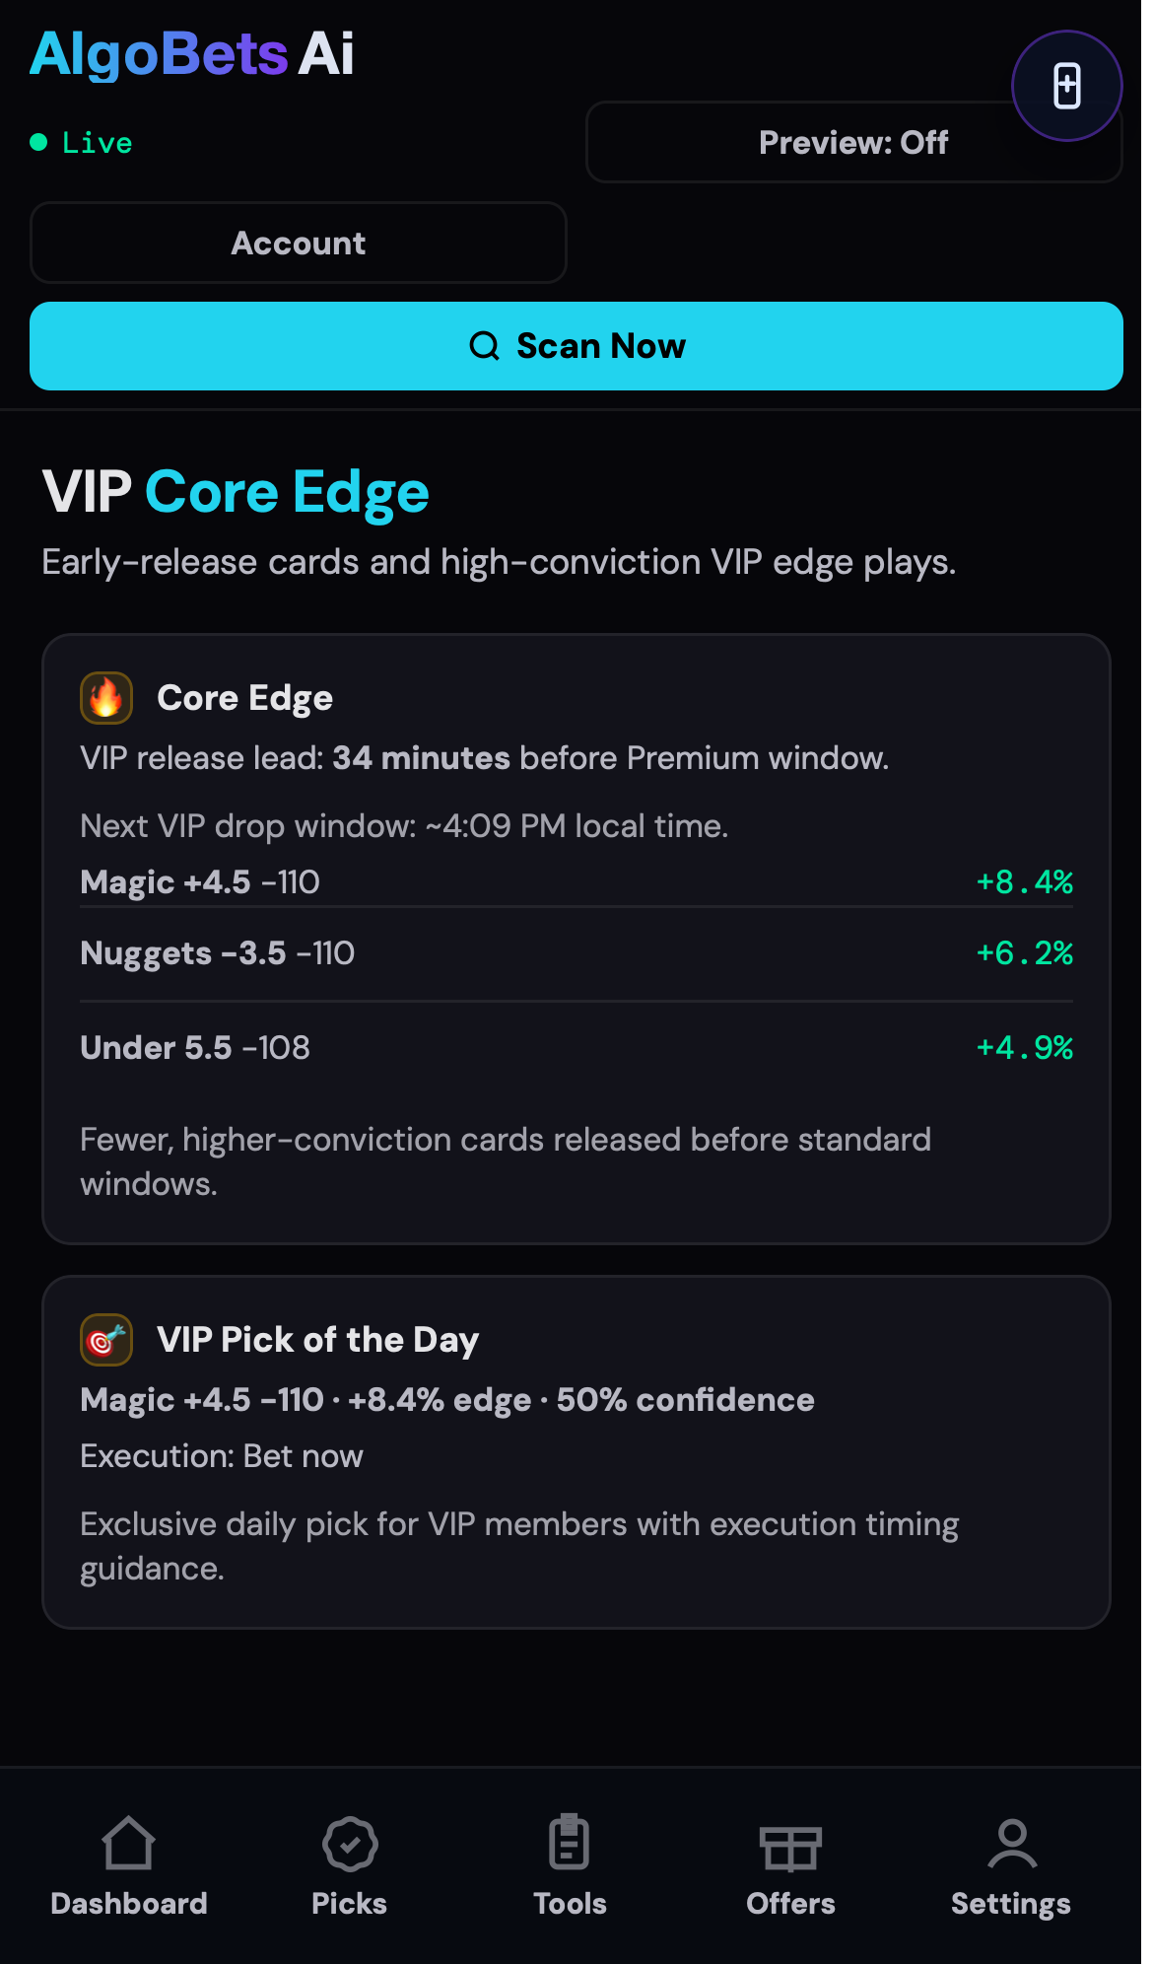The image size is (1153, 1964).
Task: Click the magnifier icon inside Scan Now
Action: click(484, 345)
